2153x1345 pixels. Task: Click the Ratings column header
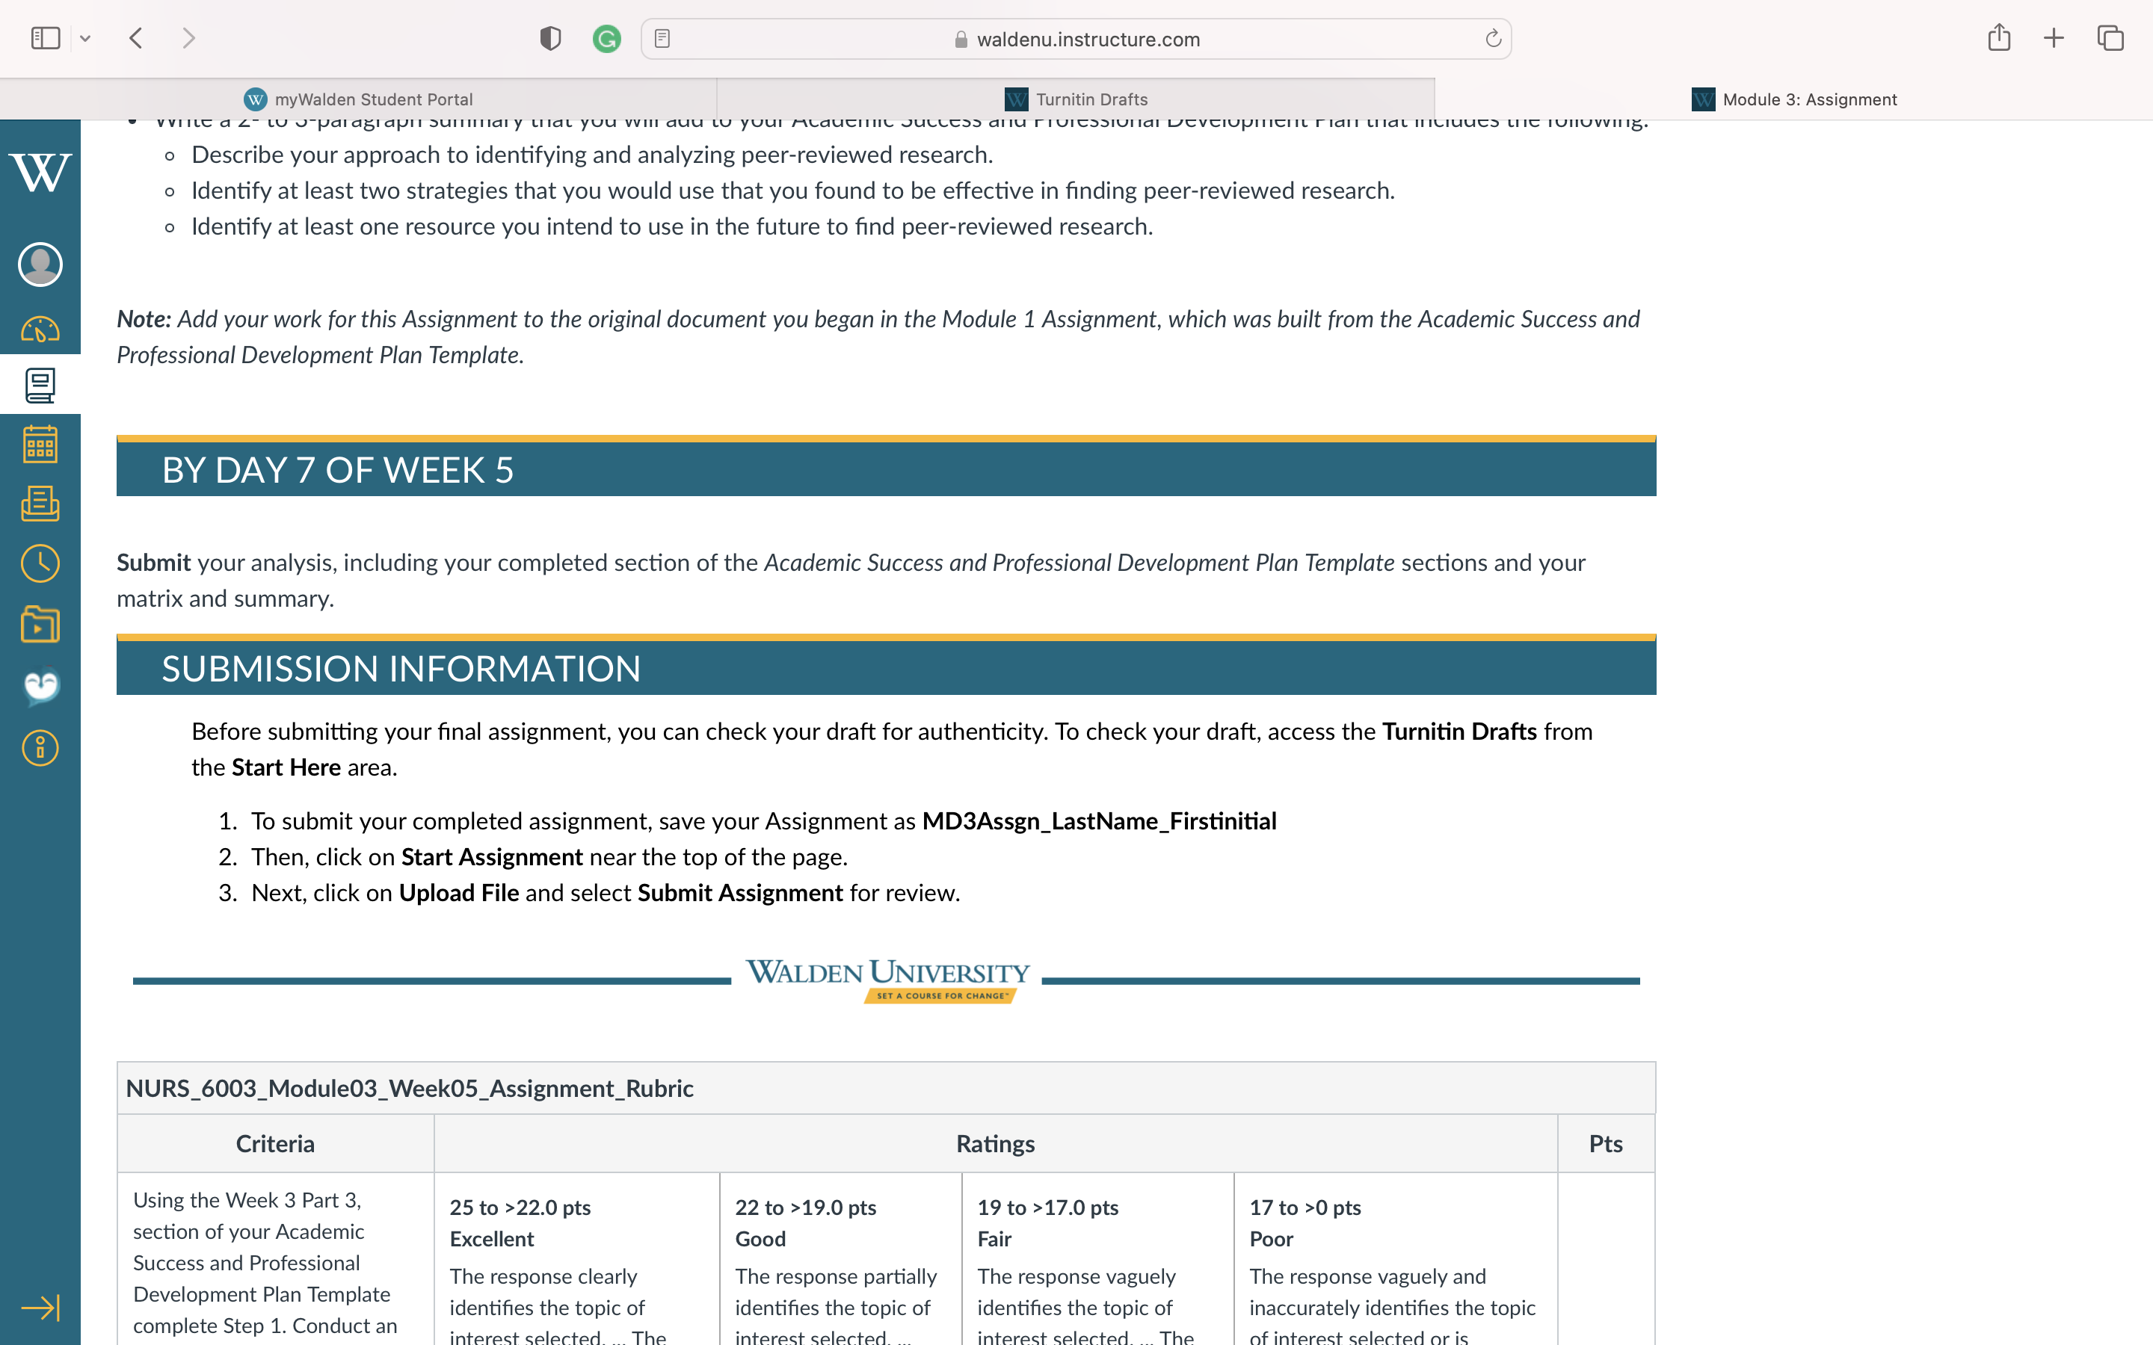996,1143
